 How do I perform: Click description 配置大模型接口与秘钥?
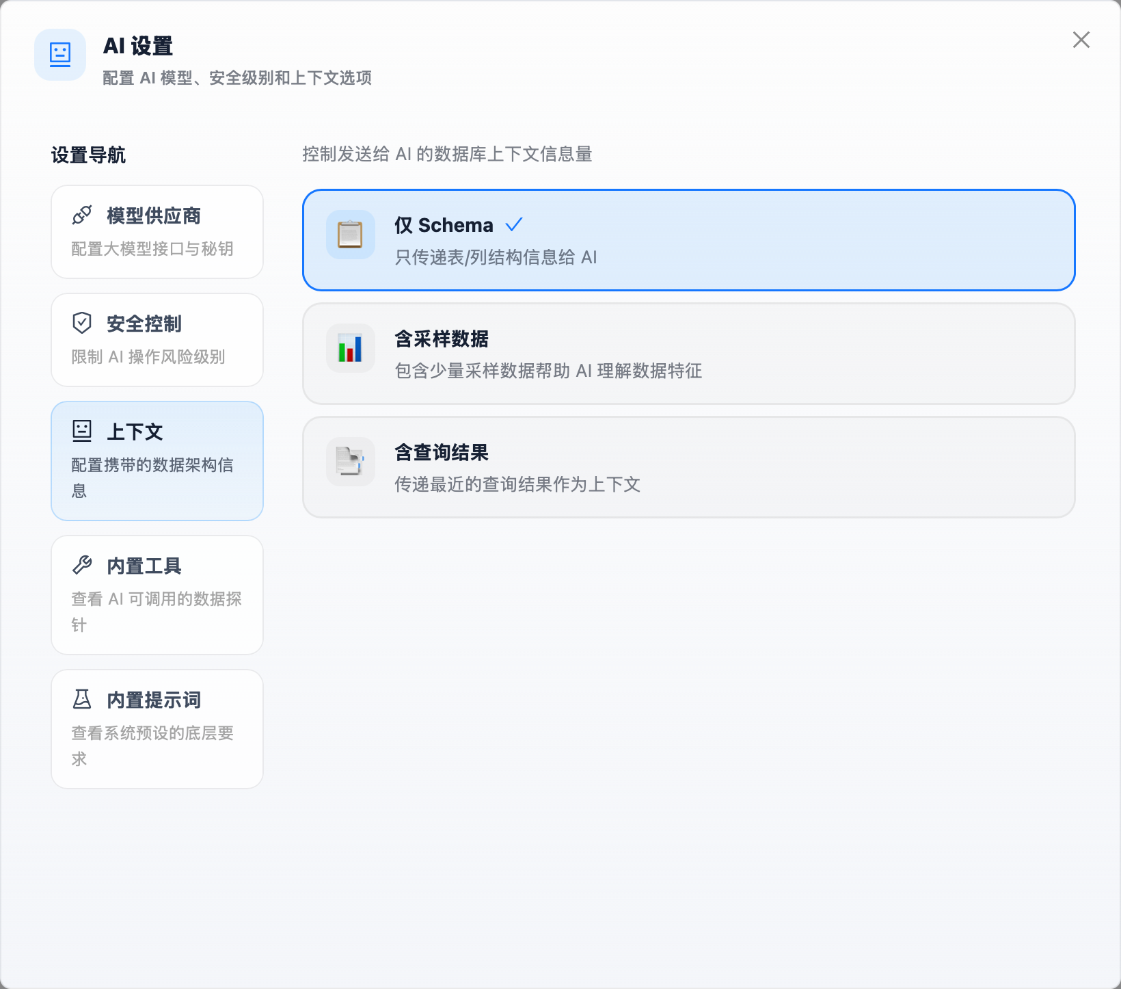pos(152,249)
